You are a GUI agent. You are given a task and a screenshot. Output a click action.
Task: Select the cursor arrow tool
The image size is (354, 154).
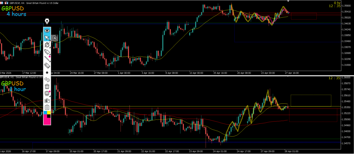click(47, 38)
